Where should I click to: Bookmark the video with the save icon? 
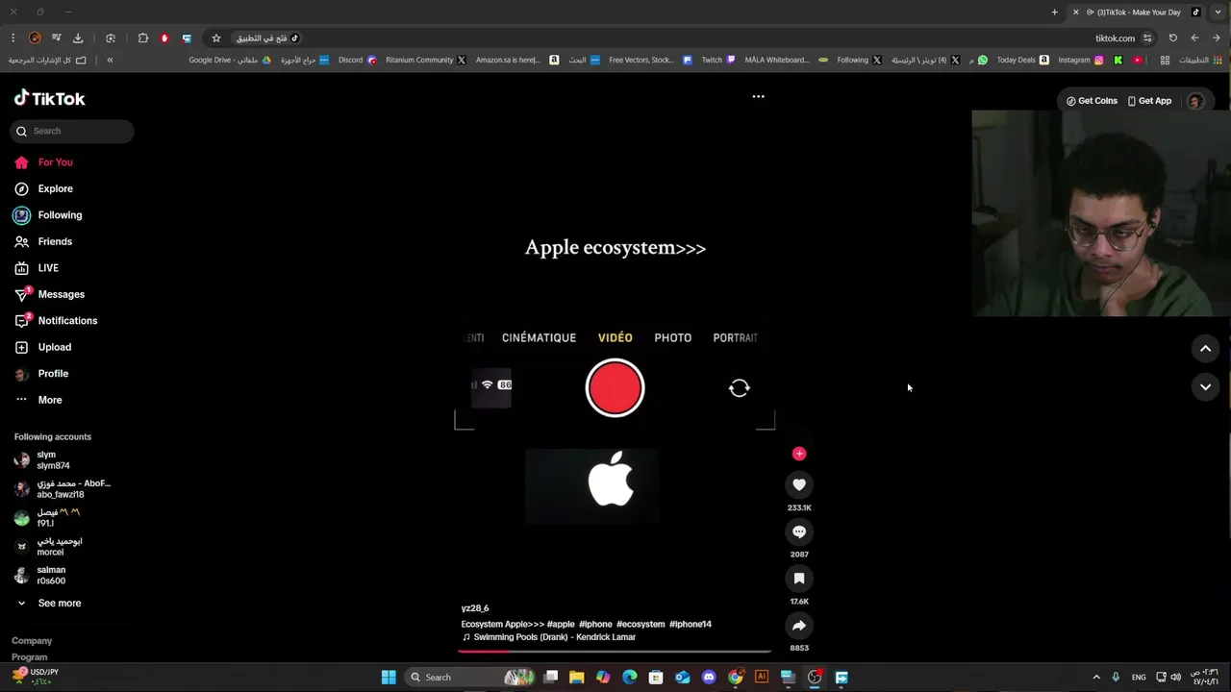799,579
